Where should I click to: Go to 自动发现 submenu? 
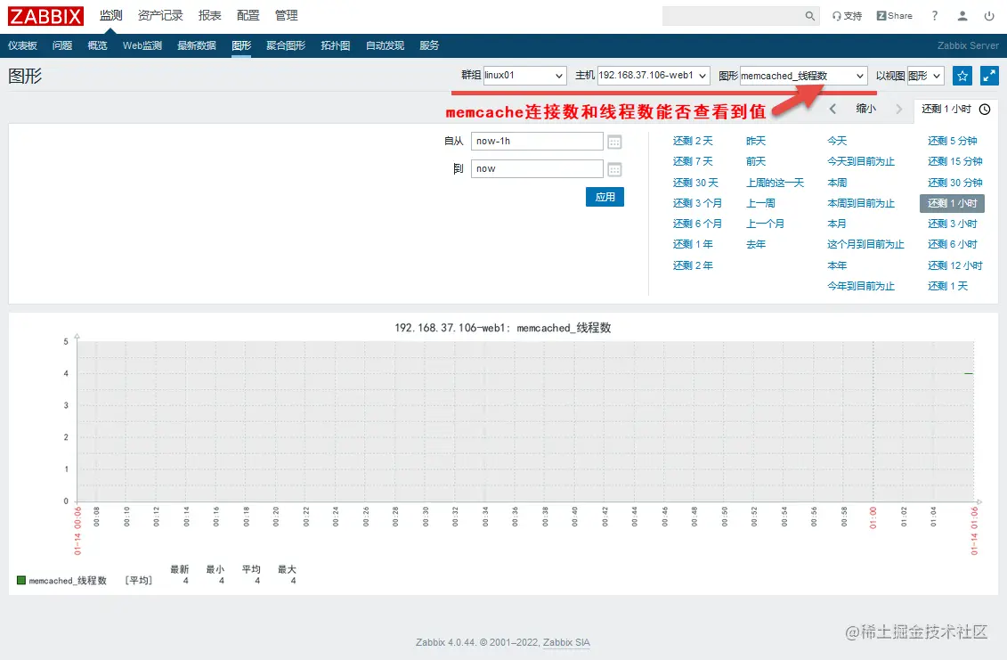[x=385, y=45]
